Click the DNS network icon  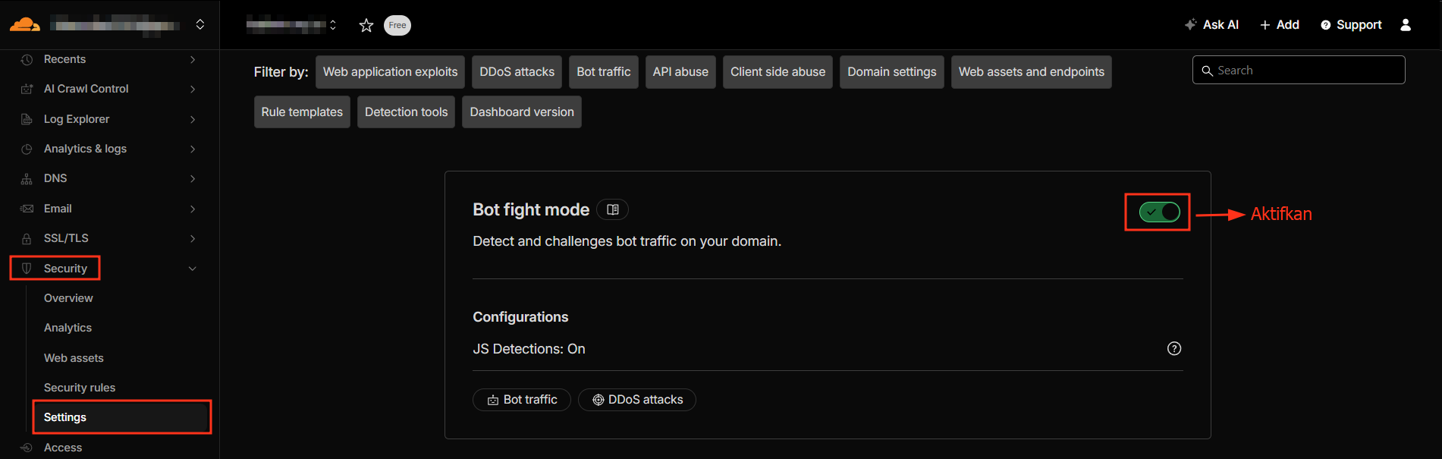pyautogui.click(x=27, y=179)
